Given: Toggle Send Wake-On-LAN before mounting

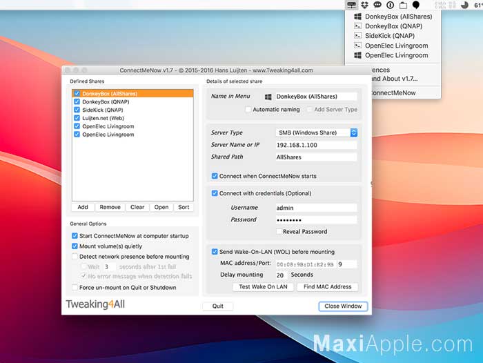Looking at the screenshot, I should [215, 252].
